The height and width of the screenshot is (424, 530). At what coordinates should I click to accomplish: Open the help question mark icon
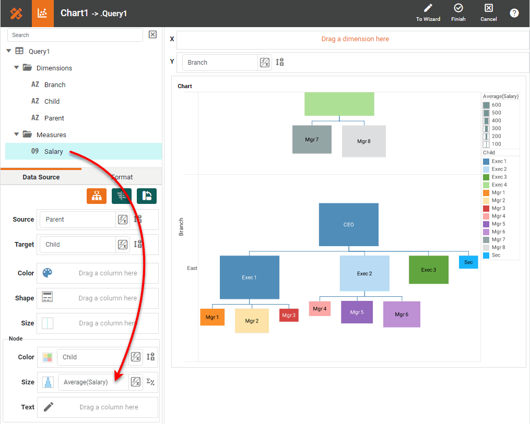[514, 13]
